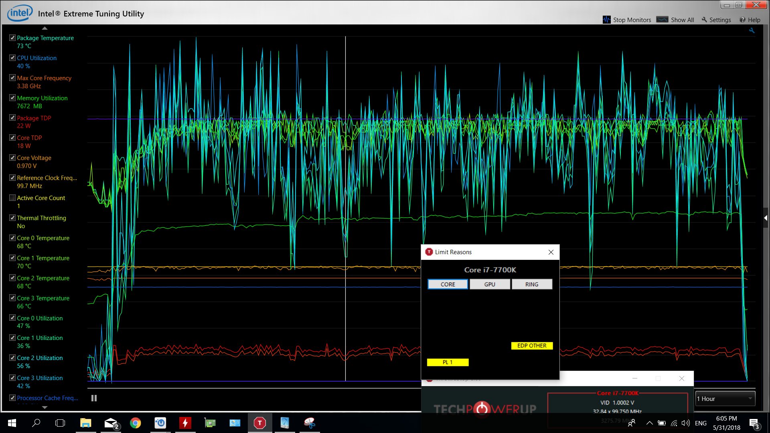The image size is (770, 433).
Task: Select RING tab in Limit Reasons
Action: point(532,284)
